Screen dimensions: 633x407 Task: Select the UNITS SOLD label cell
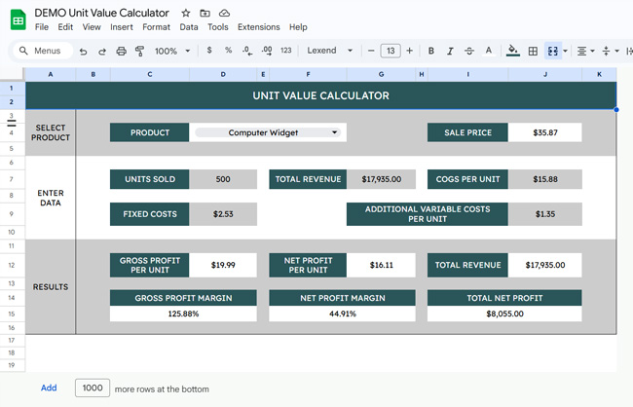point(149,179)
